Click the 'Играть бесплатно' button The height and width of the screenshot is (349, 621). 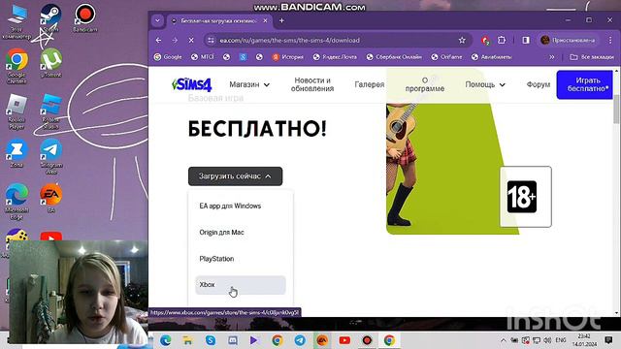[x=584, y=84]
